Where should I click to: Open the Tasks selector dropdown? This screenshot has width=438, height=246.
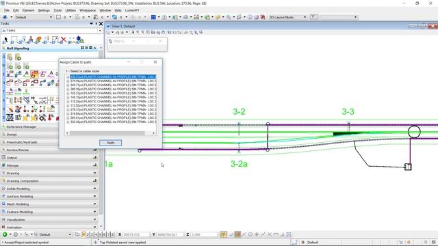coord(100,30)
